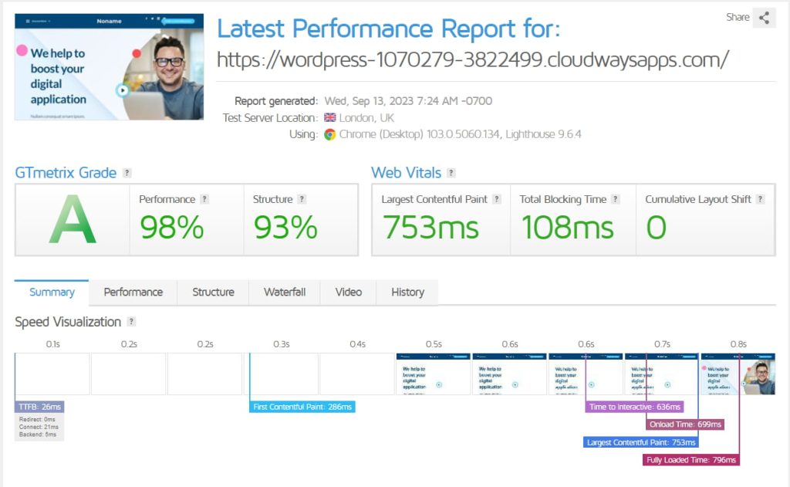Click Largest Contentful Paint 753ms timeline marker
Viewport: 790px width, 487px height.
click(641, 442)
